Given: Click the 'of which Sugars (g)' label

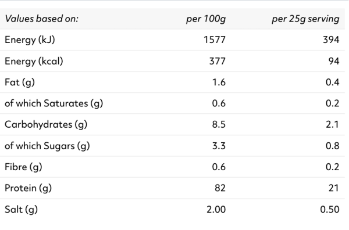Looking at the screenshot, I should 47,146.
